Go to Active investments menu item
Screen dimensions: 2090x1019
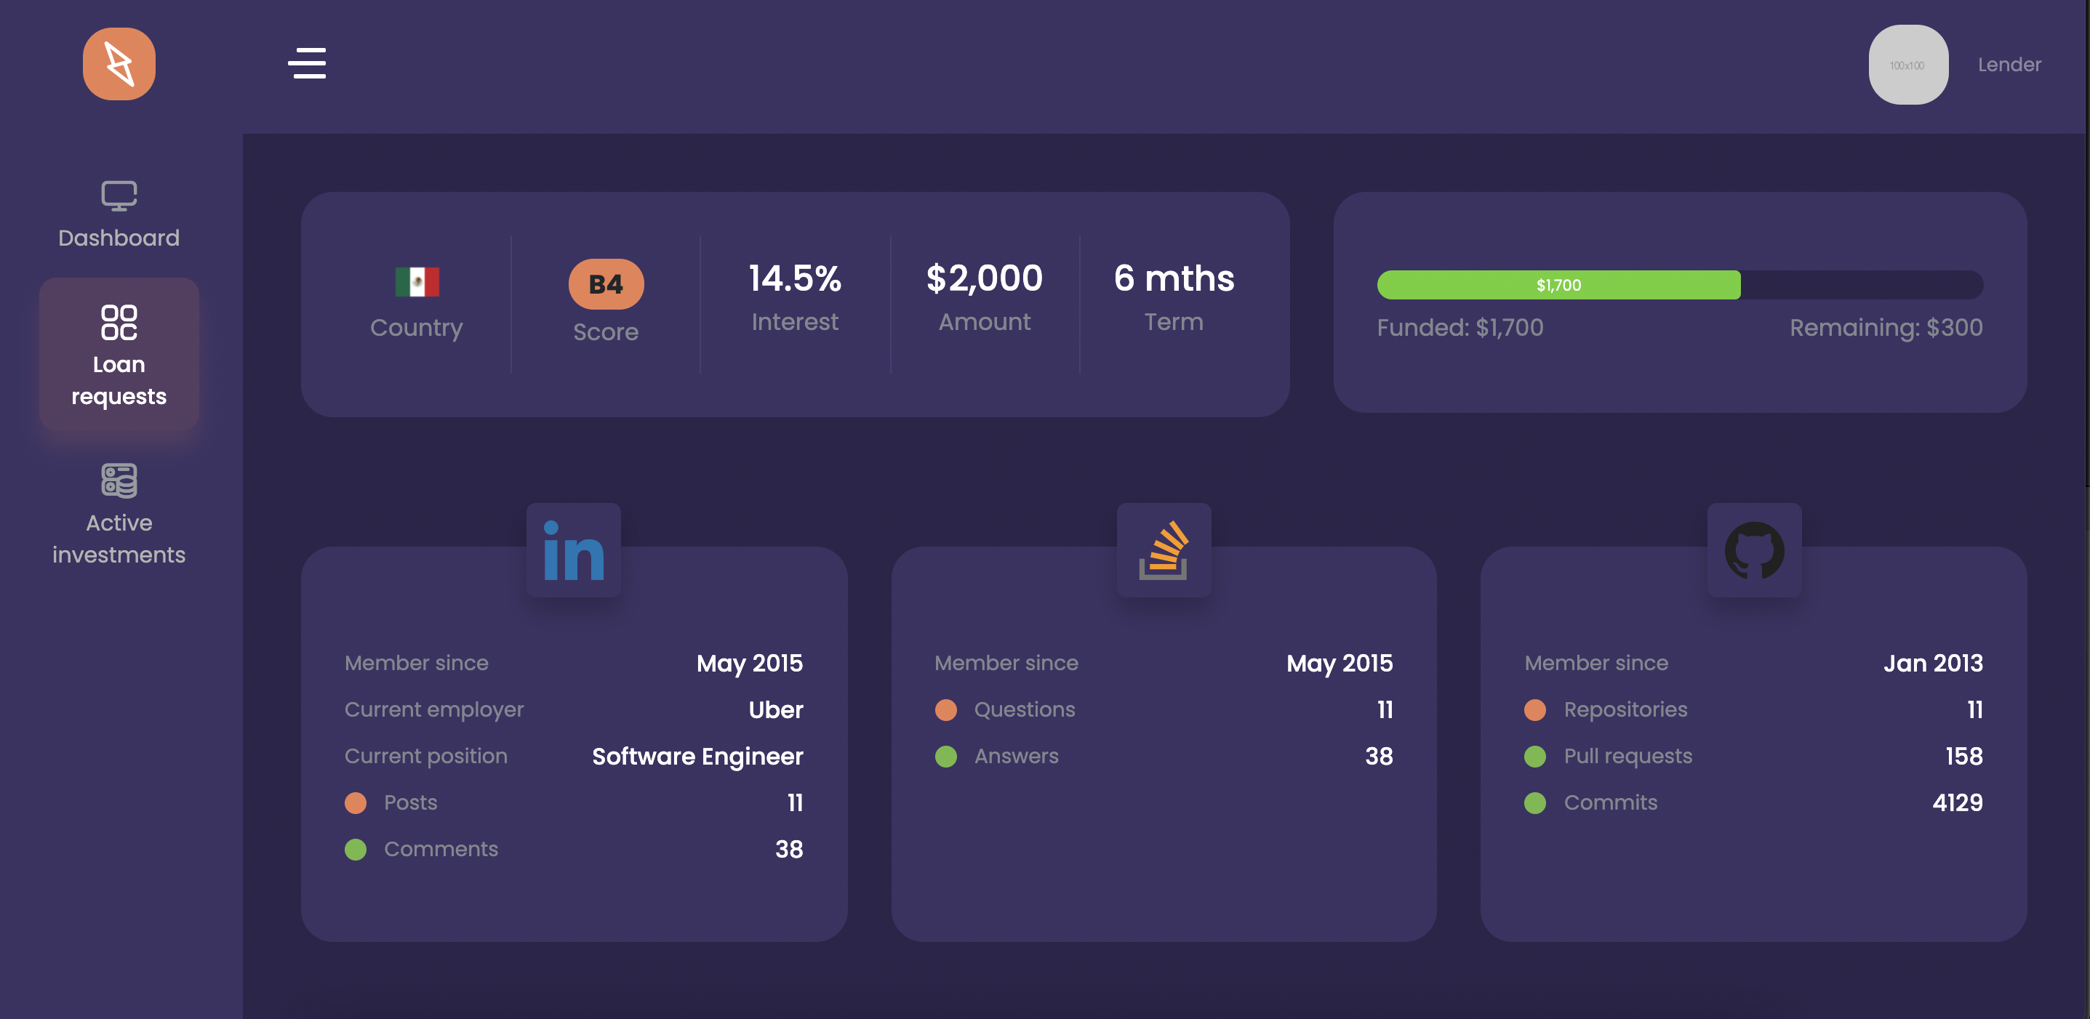(119, 539)
